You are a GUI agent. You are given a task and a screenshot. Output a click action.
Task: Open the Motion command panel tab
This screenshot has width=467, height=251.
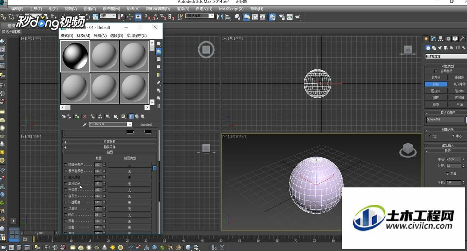coord(448,39)
